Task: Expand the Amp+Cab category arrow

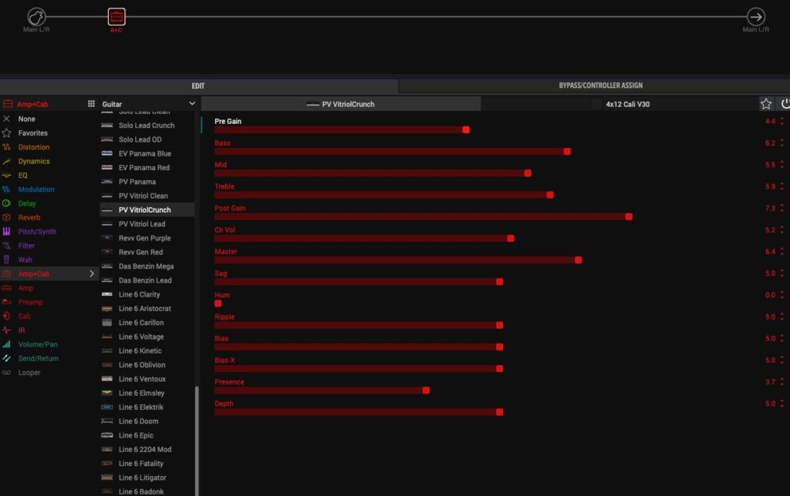Action: click(92, 273)
